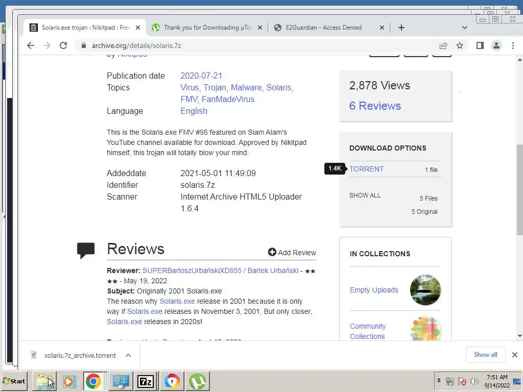
Task: Open the Chrome profile avatar
Action: [496, 45]
